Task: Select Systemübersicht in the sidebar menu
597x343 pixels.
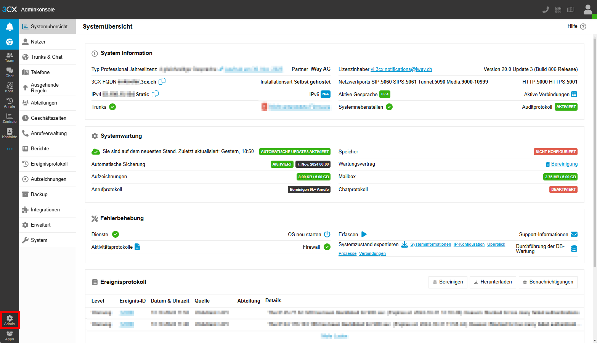Action: coord(48,27)
